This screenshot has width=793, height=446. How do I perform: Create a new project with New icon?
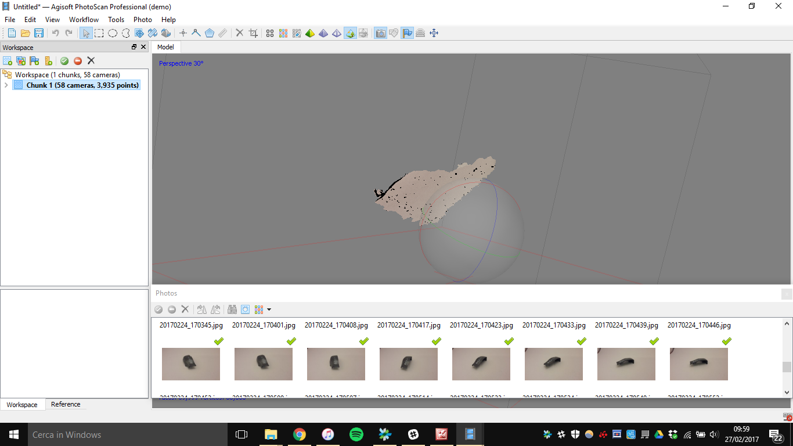12,33
